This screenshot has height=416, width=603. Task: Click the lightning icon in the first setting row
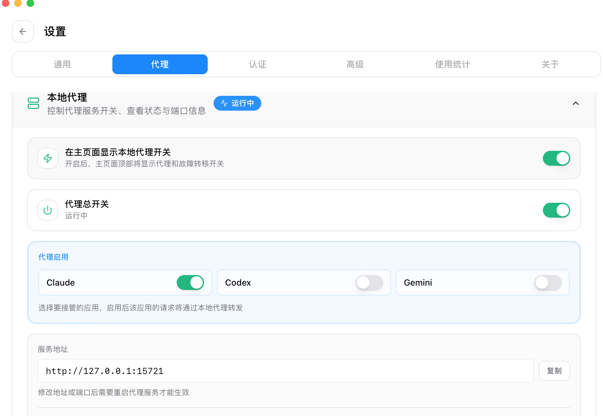(x=48, y=158)
